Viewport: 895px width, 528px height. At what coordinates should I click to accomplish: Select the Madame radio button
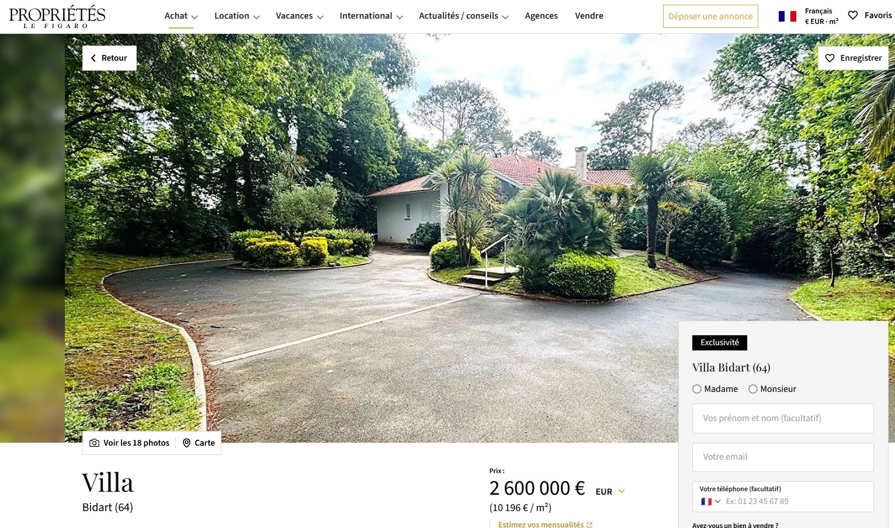697,389
